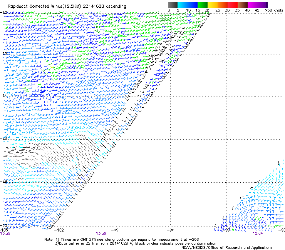Image resolution: width=285 pixels, height=250 pixels.
Task: Click the plot title 'Rapidscat Corrected Winds(12.5KM)'
Action: click(44, 7)
